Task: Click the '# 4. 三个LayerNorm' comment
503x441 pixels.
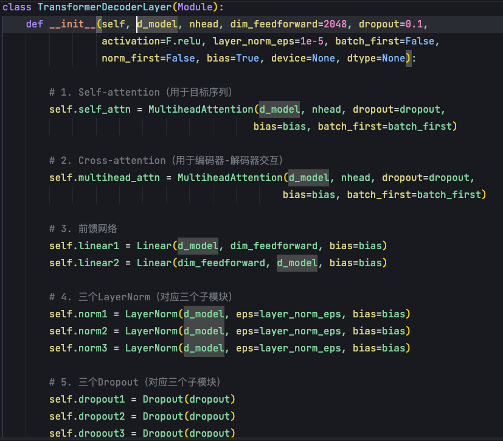Action: click(140, 297)
